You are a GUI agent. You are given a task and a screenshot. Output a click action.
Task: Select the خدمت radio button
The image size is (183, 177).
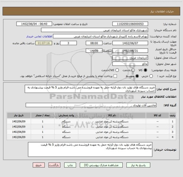click(133, 70)
